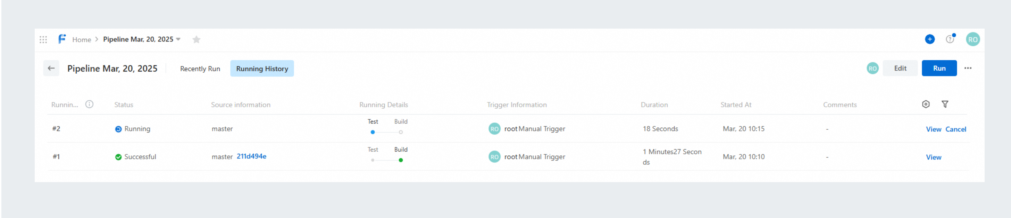
Task: Click the blue F logo icon
Action: tap(62, 39)
